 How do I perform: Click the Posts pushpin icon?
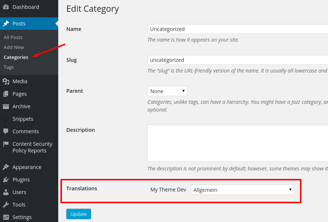click(6, 24)
